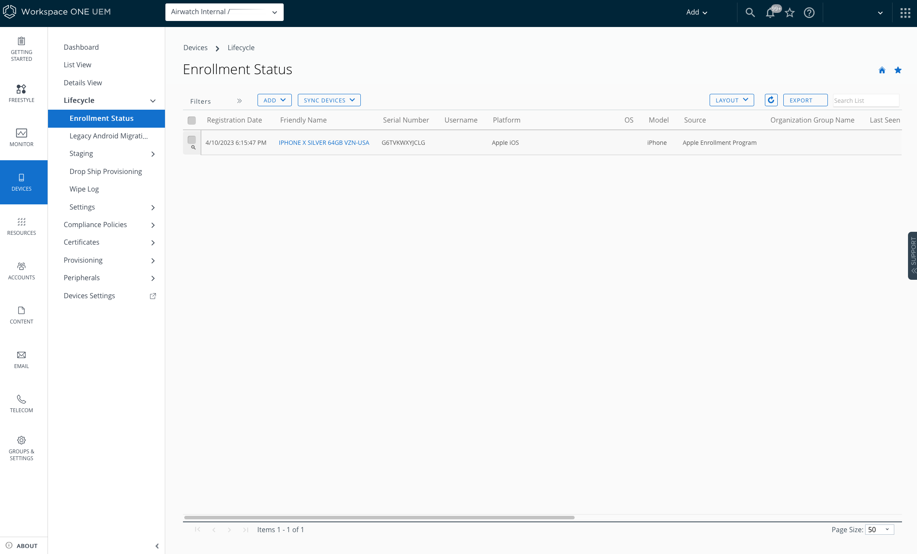Click the Search List input field
The image size is (917, 554).
866,100
